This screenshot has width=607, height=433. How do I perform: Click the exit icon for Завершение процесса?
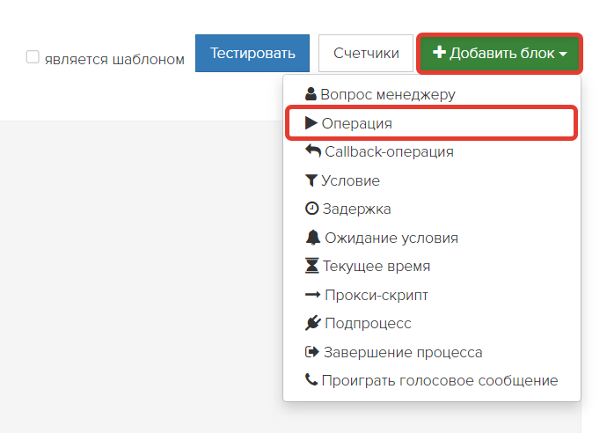[312, 352]
